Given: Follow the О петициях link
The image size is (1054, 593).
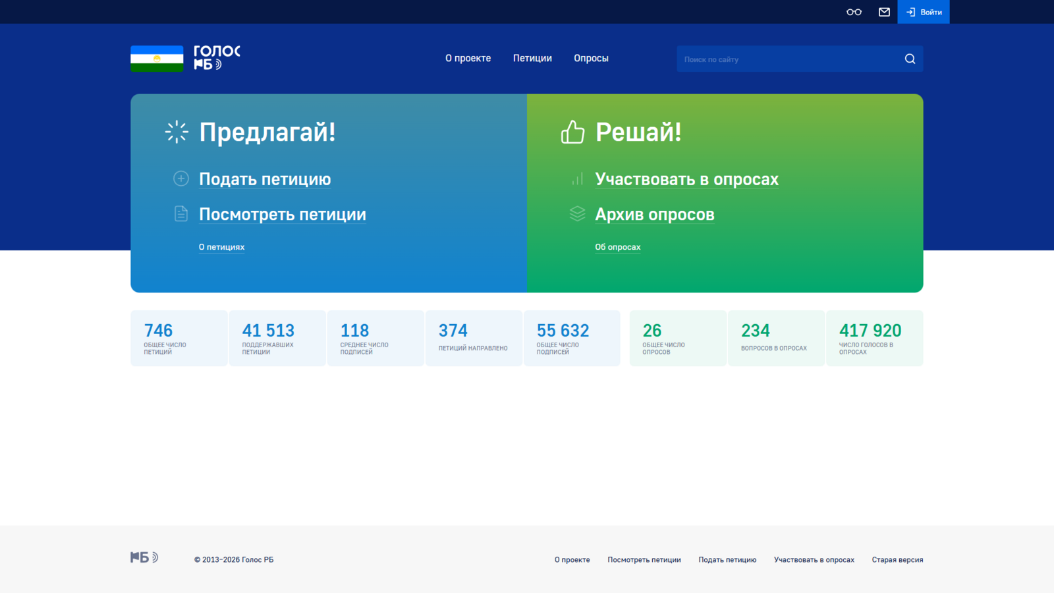Looking at the screenshot, I should point(221,246).
